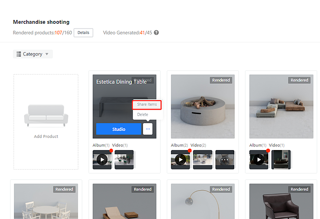Click the sofa icon to add product
Image resolution: width=320 pixels, height=219 pixels.
(x=46, y=115)
